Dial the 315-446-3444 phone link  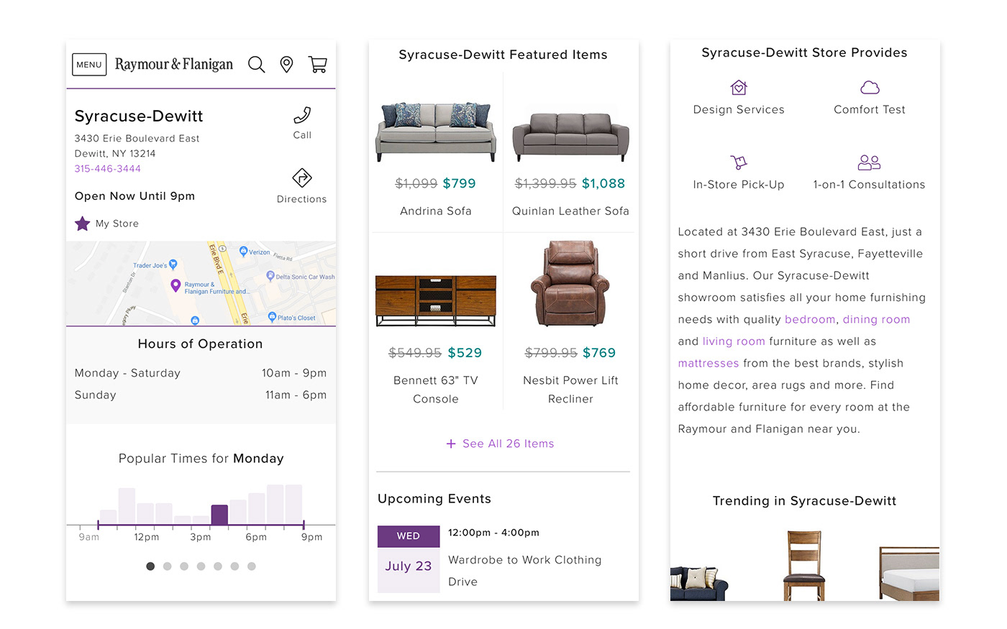coord(108,169)
